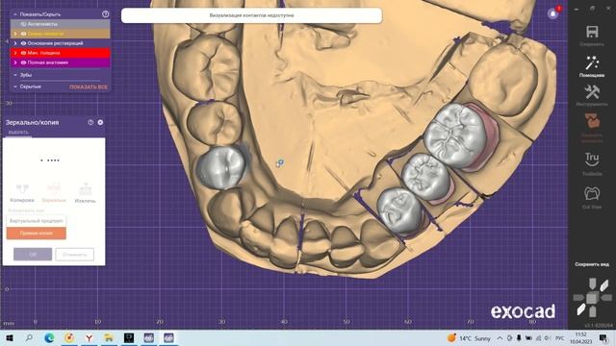This screenshot has height=346, width=616.
Task: Click the red show-models icon in the right sidebar
Action: (x=592, y=121)
